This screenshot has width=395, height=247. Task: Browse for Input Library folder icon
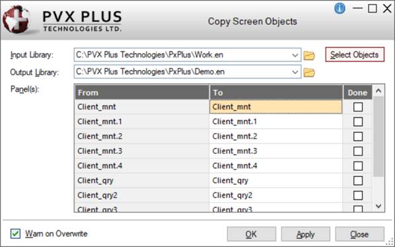pyautogui.click(x=309, y=55)
